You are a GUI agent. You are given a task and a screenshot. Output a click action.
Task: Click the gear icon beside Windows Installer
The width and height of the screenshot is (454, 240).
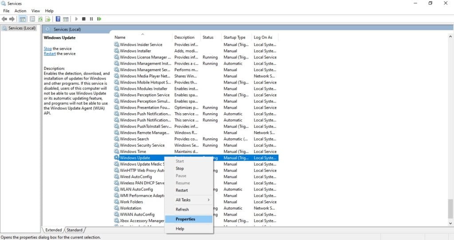pos(117,51)
